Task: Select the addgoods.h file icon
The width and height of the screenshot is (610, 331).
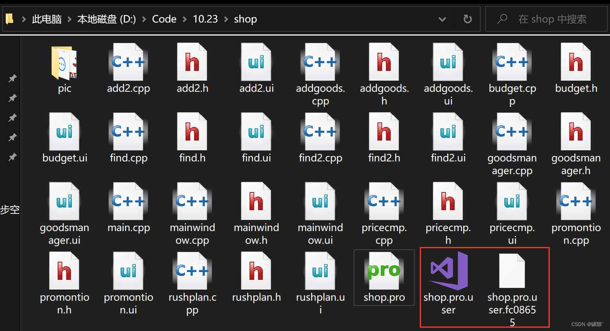Action: point(384,62)
